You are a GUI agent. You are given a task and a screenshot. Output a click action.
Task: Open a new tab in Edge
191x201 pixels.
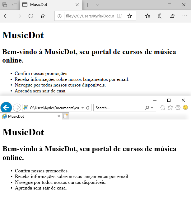point(87,5)
